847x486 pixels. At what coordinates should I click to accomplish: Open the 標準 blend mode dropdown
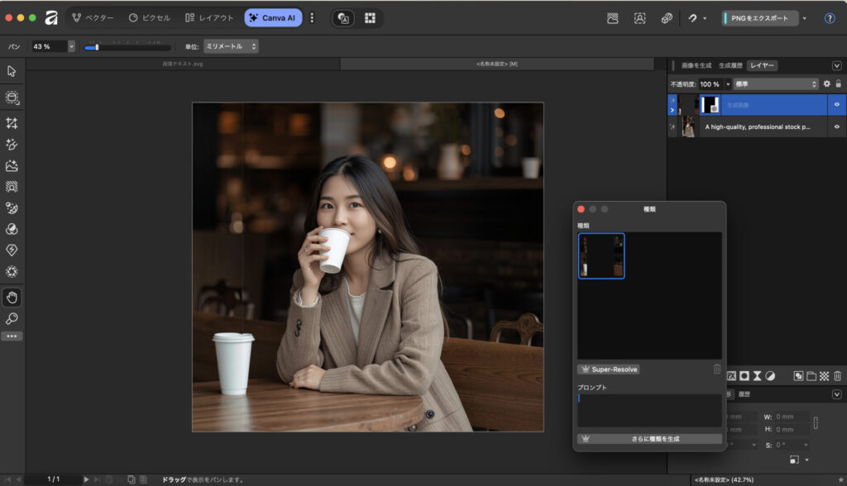click(776, 84)
